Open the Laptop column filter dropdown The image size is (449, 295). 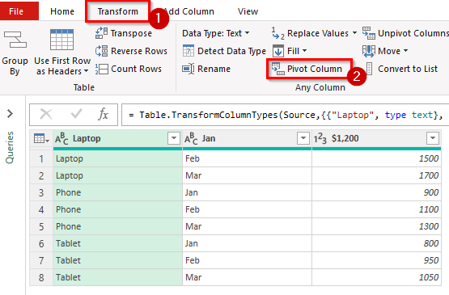174,138
